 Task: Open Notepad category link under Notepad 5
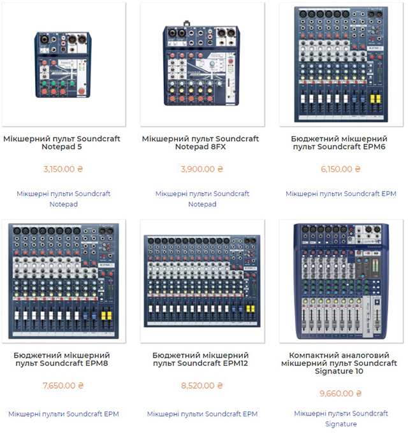click(64, 199)
